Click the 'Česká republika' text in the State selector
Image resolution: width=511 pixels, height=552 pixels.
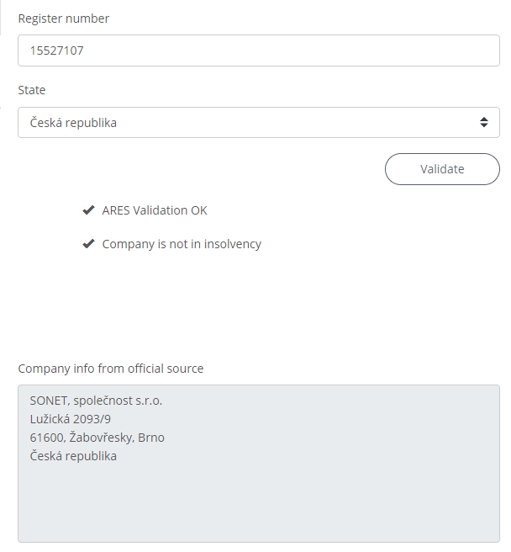(73, 123)
